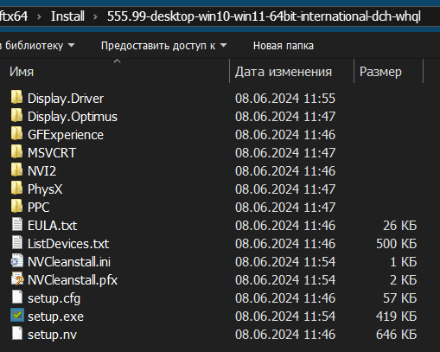This screenshot has height=352, width=440.
Task: Sort by the Имя column header
Action: coord(22,72)
